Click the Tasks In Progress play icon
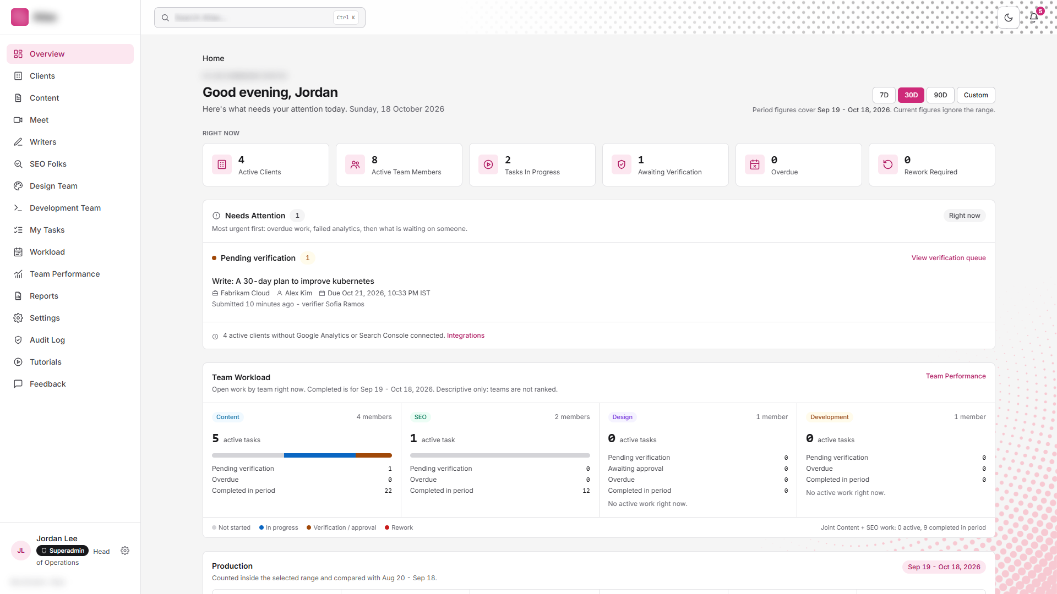Viewport: 1057px width, 594px height. coord(488,164)
